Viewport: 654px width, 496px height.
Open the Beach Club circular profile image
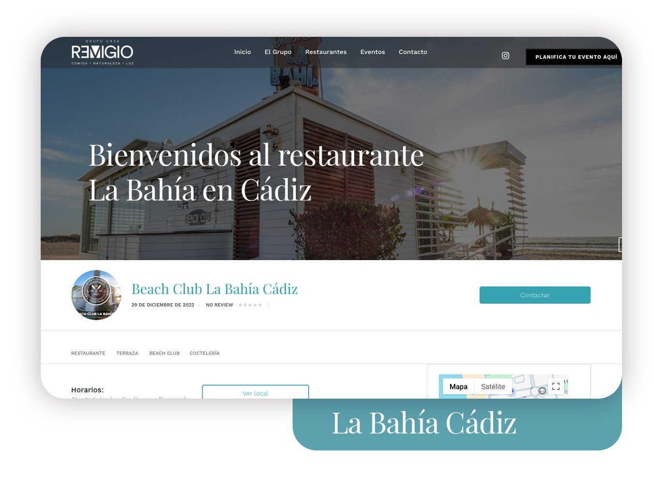tap(96, 295)
